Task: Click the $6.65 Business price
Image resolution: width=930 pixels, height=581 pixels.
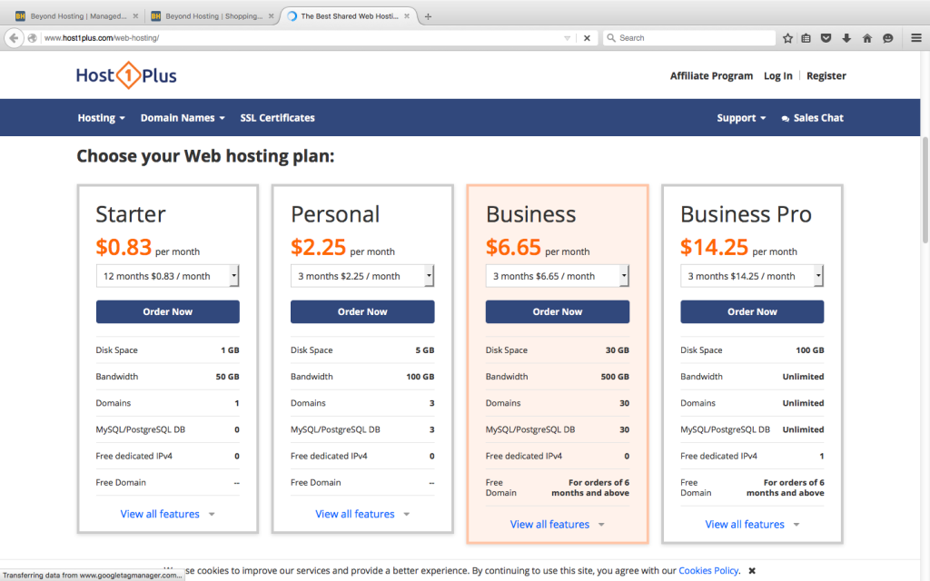Action: coord(513,247)
